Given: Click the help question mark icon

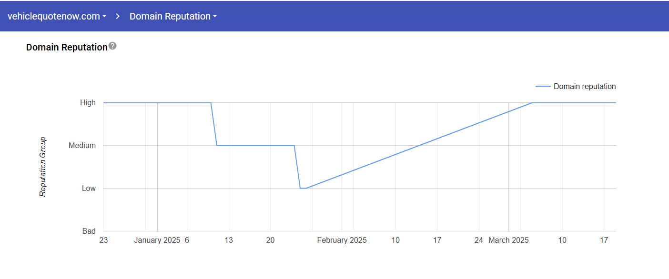Looking at the screenshot, I should [112, 46].
